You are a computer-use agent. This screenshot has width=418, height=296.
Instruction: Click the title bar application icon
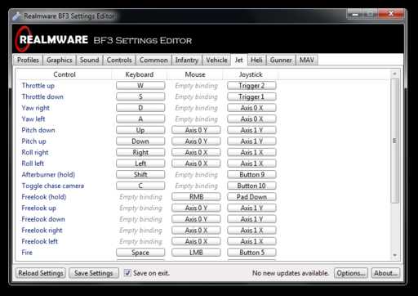tap(17, 16)
